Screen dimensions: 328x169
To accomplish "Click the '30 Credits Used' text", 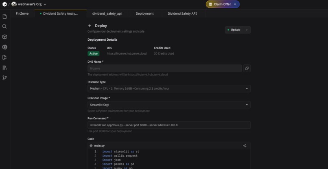I will (x=164, y=54).
